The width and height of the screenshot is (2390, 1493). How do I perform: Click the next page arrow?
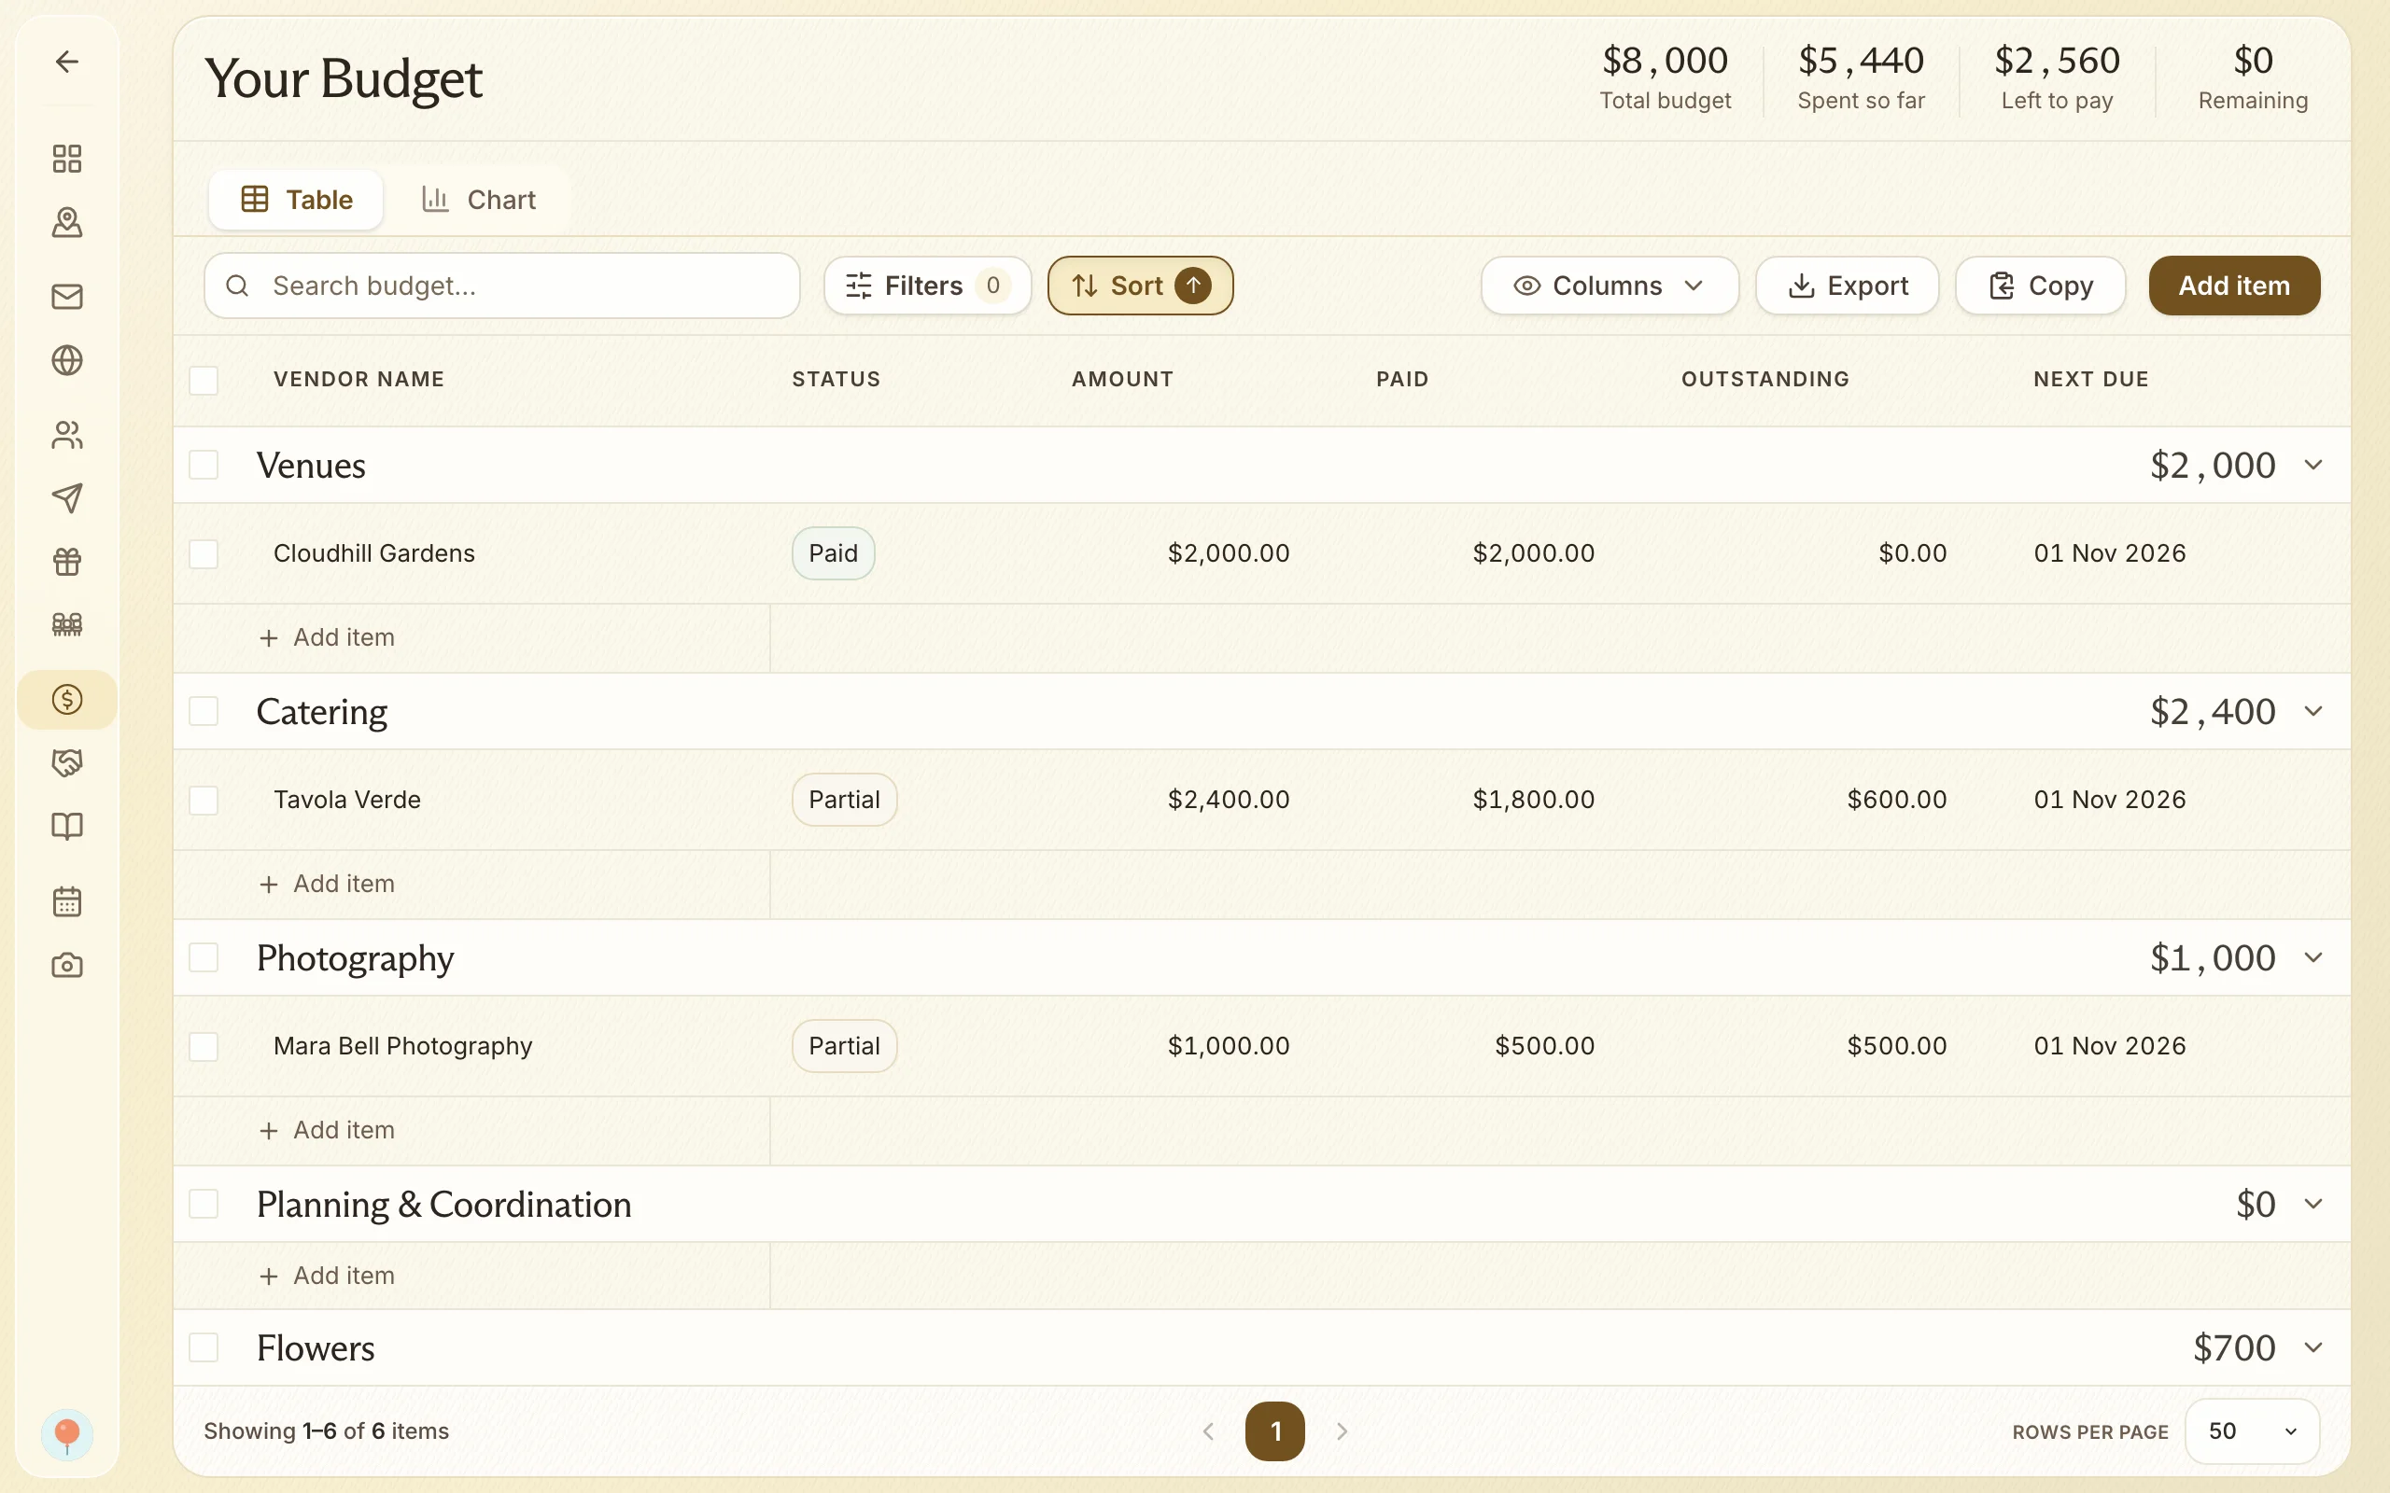1343,1430
